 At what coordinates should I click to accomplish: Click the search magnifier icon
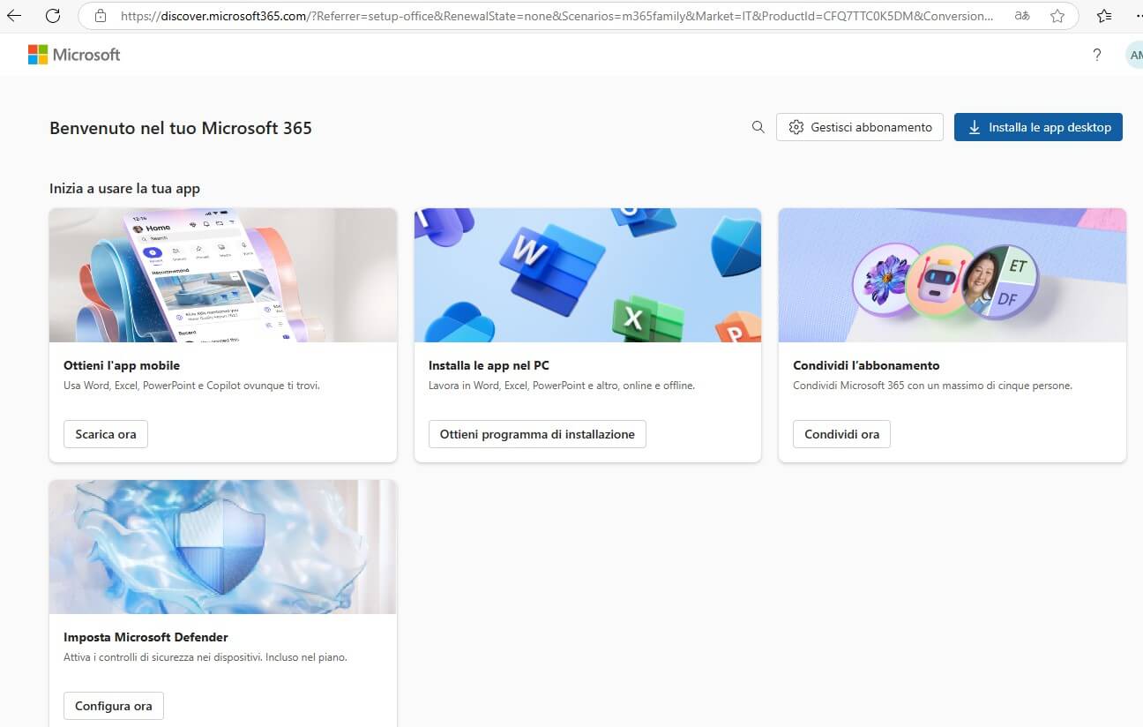(758, 127)
